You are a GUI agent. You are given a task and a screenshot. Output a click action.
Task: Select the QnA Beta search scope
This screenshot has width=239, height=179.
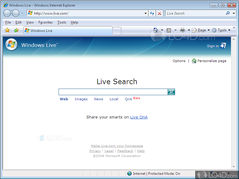pos(132,99)
